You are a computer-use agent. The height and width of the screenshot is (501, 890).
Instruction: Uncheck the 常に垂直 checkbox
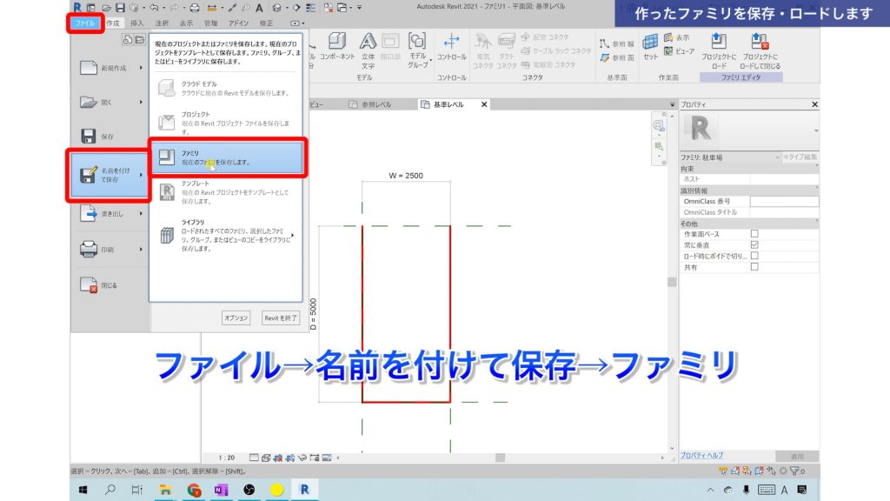754,244
